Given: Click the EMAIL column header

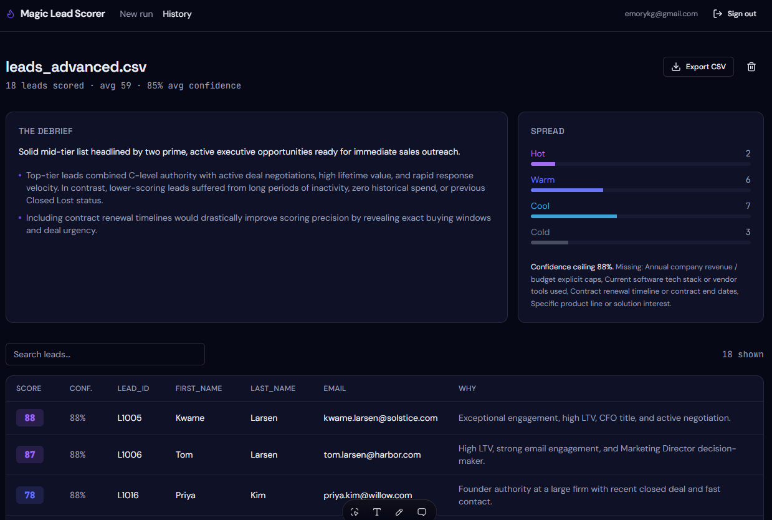Looking at the screenshot, I should point(335,388).
